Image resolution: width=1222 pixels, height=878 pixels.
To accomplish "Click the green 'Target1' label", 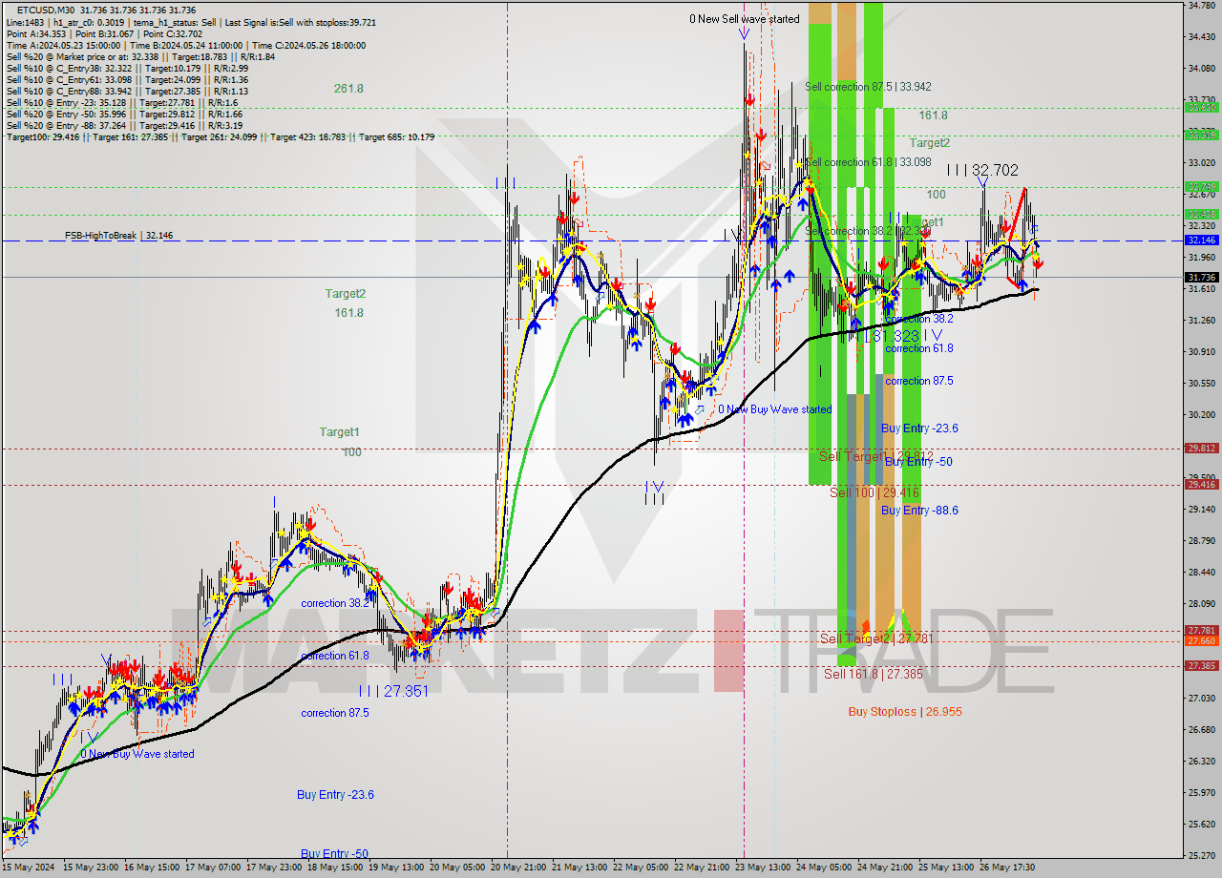I will pyautogui.click(x=339, y=432).
